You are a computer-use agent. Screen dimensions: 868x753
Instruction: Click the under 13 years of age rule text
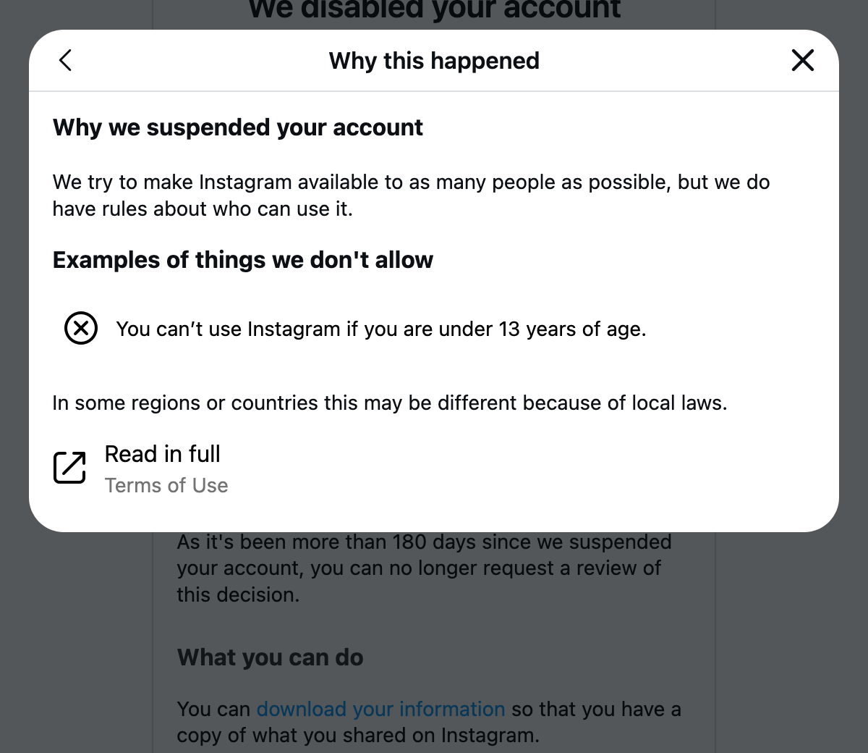pos(381,329)
